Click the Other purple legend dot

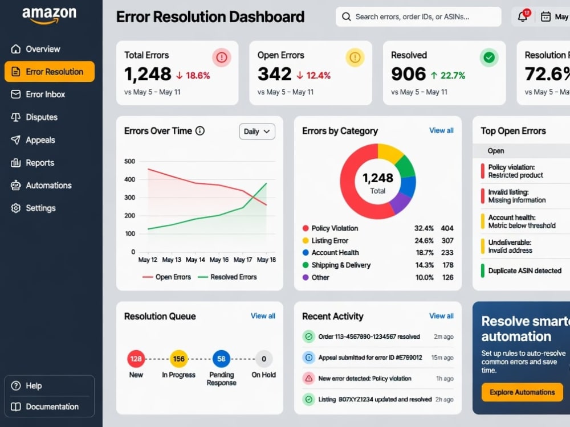(306, 277)
